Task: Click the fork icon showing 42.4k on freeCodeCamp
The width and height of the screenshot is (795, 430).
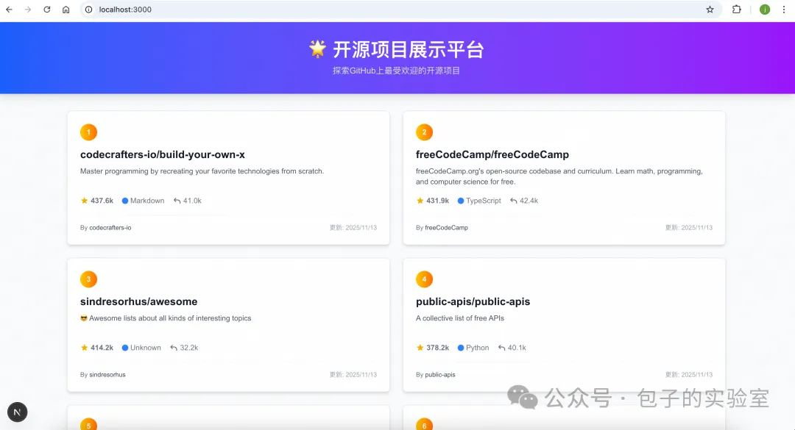Action: click(512, 200)
